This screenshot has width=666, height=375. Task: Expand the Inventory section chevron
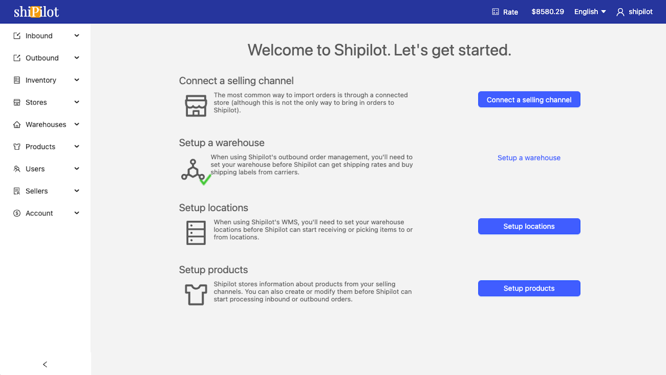click(x=77, y=80)
